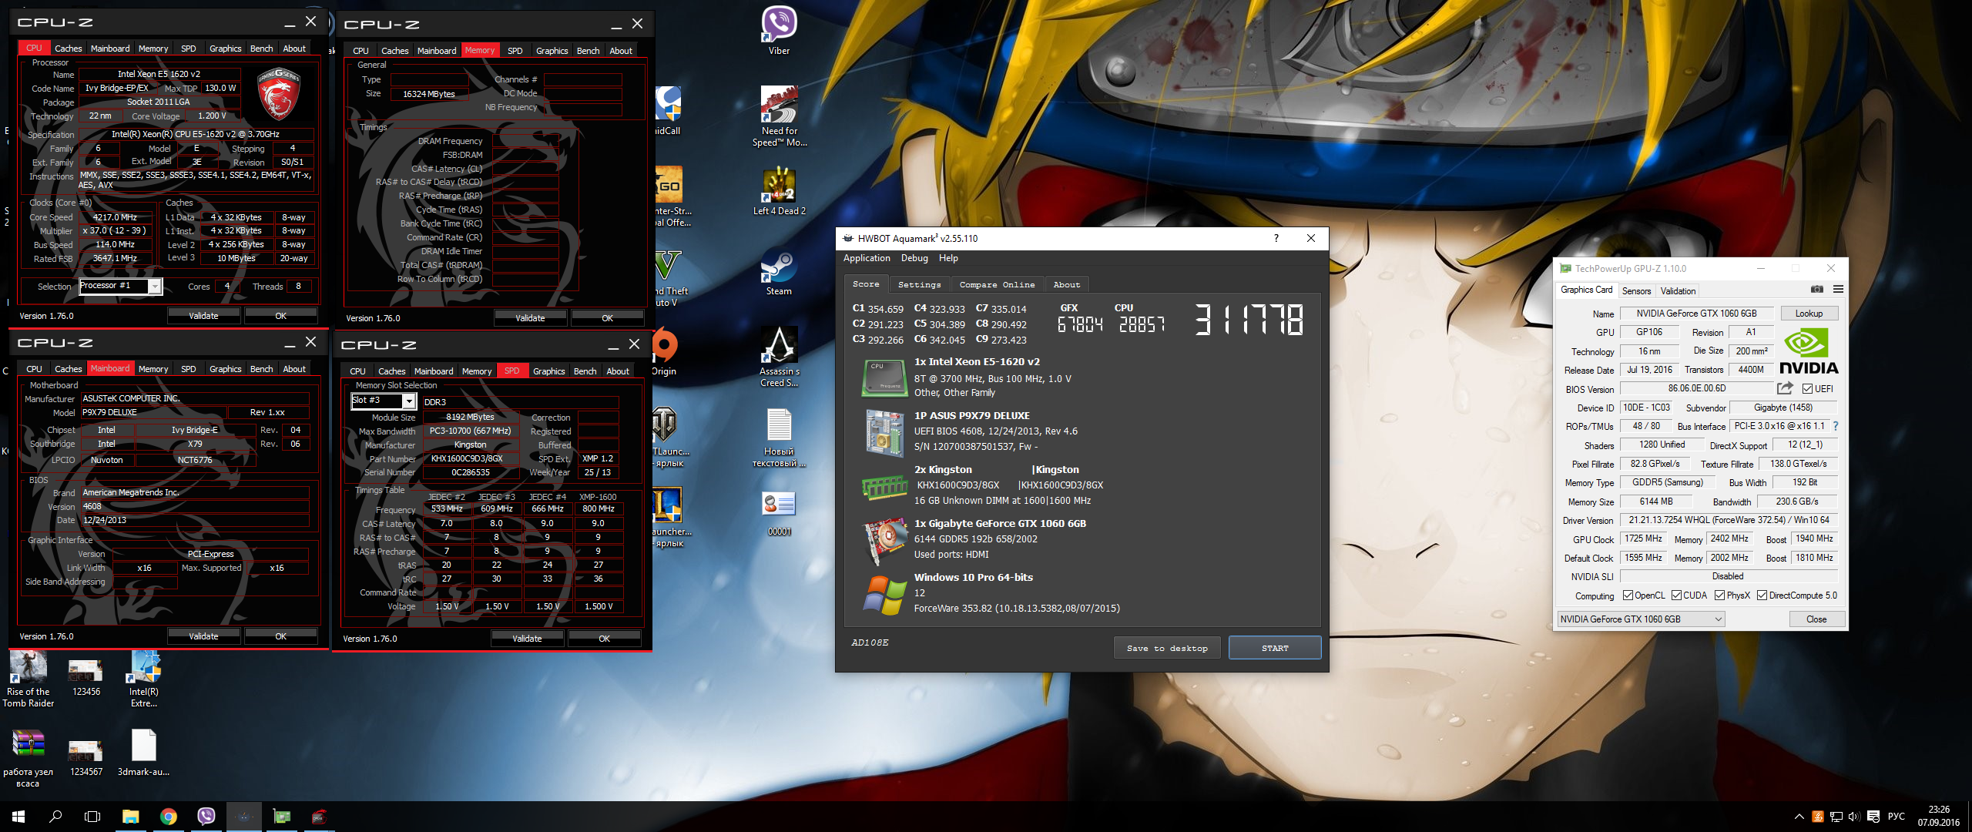Screen dimensions: 1972x832
Task: Click the Windows logo icon in Aquamark
Action: [884, 595]
